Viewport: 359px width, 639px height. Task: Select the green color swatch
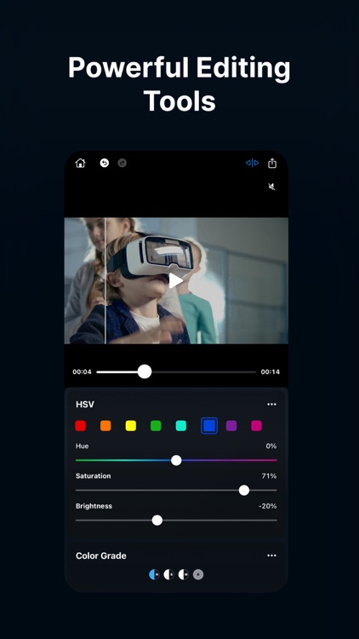tap(156, 426)
